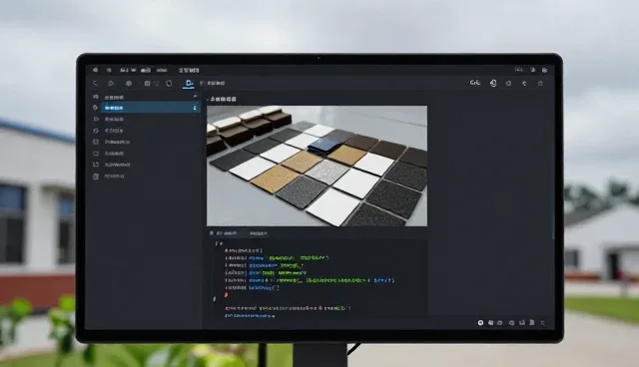Open the app logo at the menu bar's left end

pyautogui.click(x=96, y=70)
